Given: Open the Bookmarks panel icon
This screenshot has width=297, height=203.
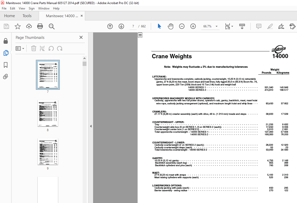Looking at the screenshot, I should pyautogui.click(x=6, y=65).
